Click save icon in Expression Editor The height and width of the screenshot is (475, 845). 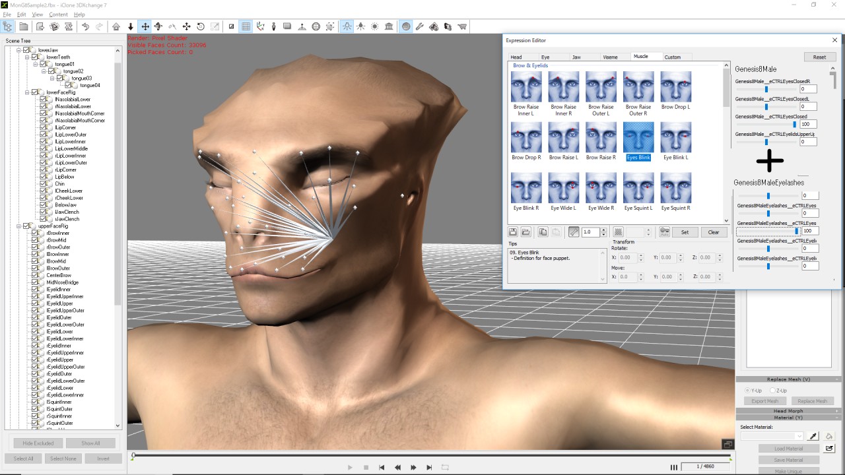(512, 232)
